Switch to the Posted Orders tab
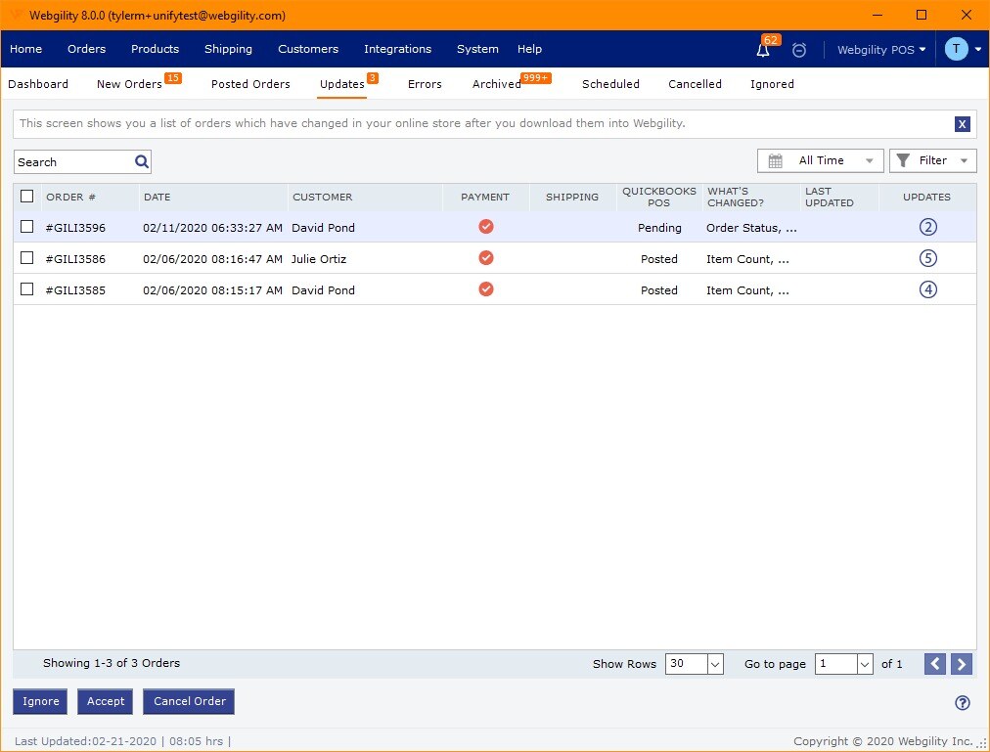Screen dimensions: 990x752 coord(250,85)
